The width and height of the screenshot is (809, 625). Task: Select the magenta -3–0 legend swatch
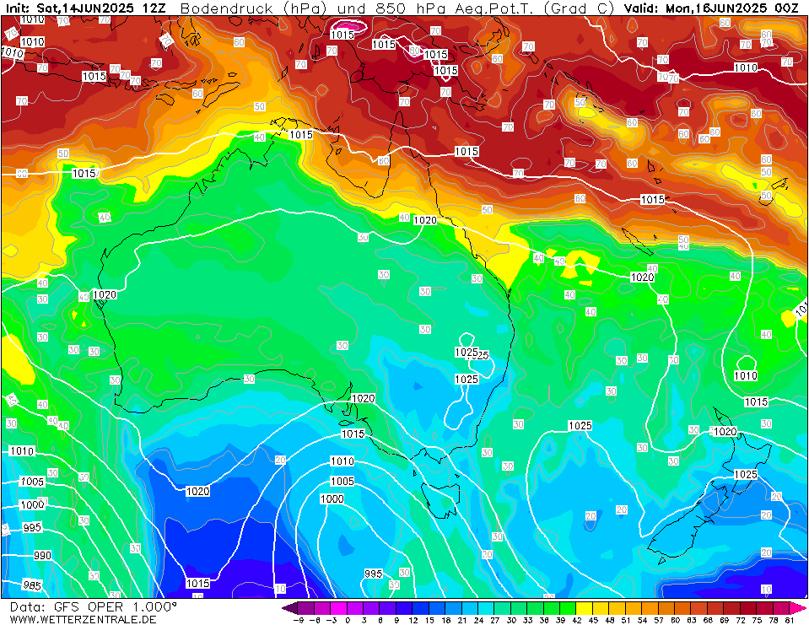[338, 607]
